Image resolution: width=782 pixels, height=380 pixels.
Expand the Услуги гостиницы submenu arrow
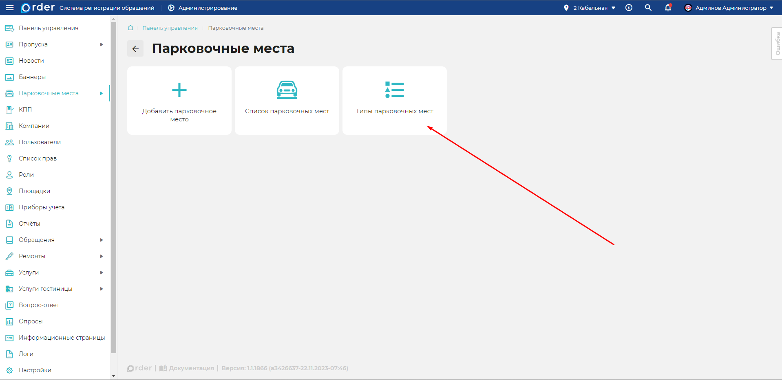[x=102, y=289]
